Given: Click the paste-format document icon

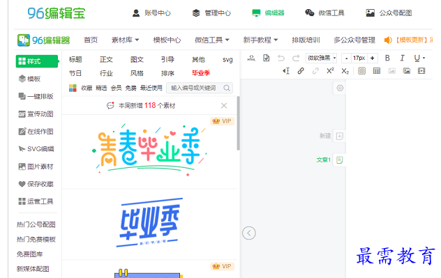Looking at the screenshot, I should tap(266, 58).
